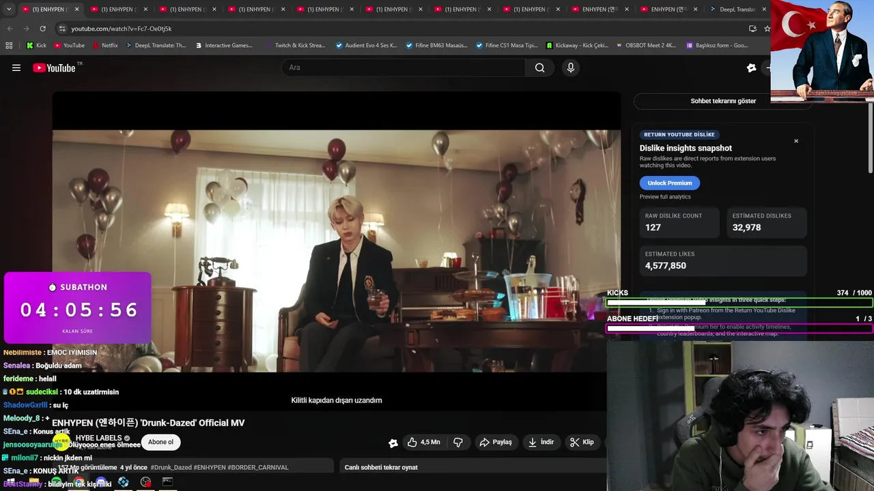Click the Estimated Dislikes 32,978 card
The image size is (874, 491).
(767, 222)
